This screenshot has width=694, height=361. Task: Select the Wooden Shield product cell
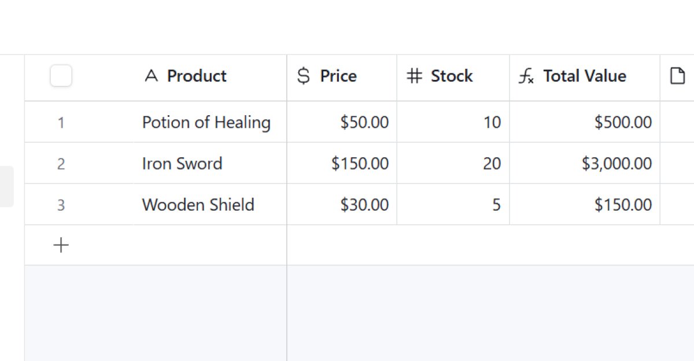(198, 205)
